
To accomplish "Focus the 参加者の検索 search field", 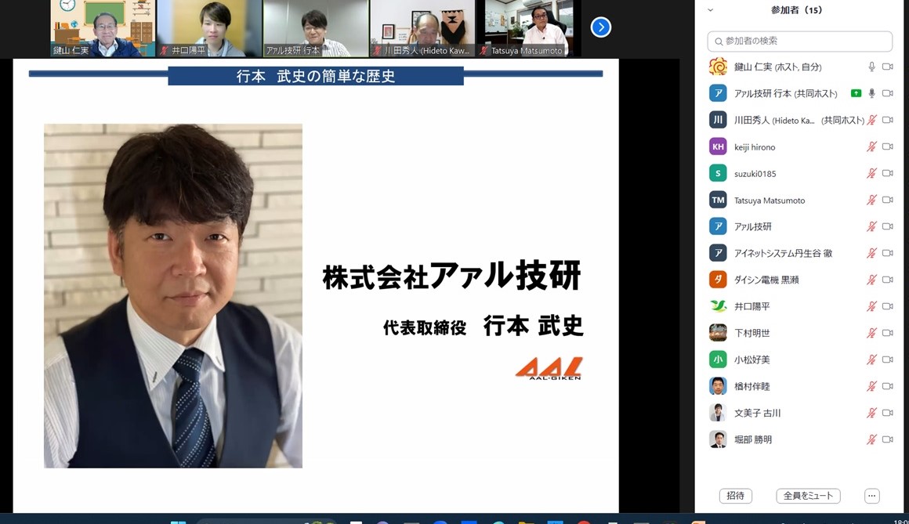I will 799,42.
